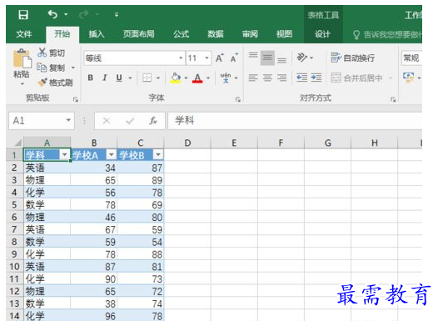This screenshot has width=438, height=321.
Task: Click the Copy (复制) button
Action: pyautogui.click(x=56, y=68)
